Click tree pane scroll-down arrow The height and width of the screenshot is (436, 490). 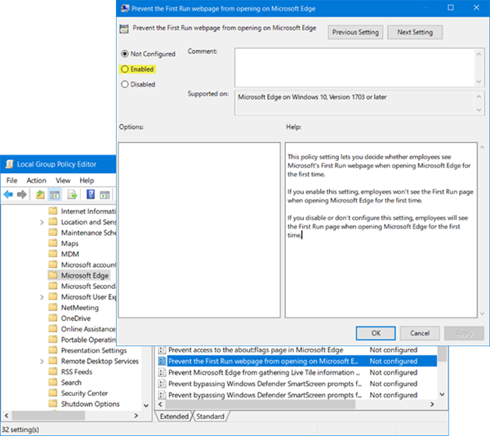pos(146,406)
